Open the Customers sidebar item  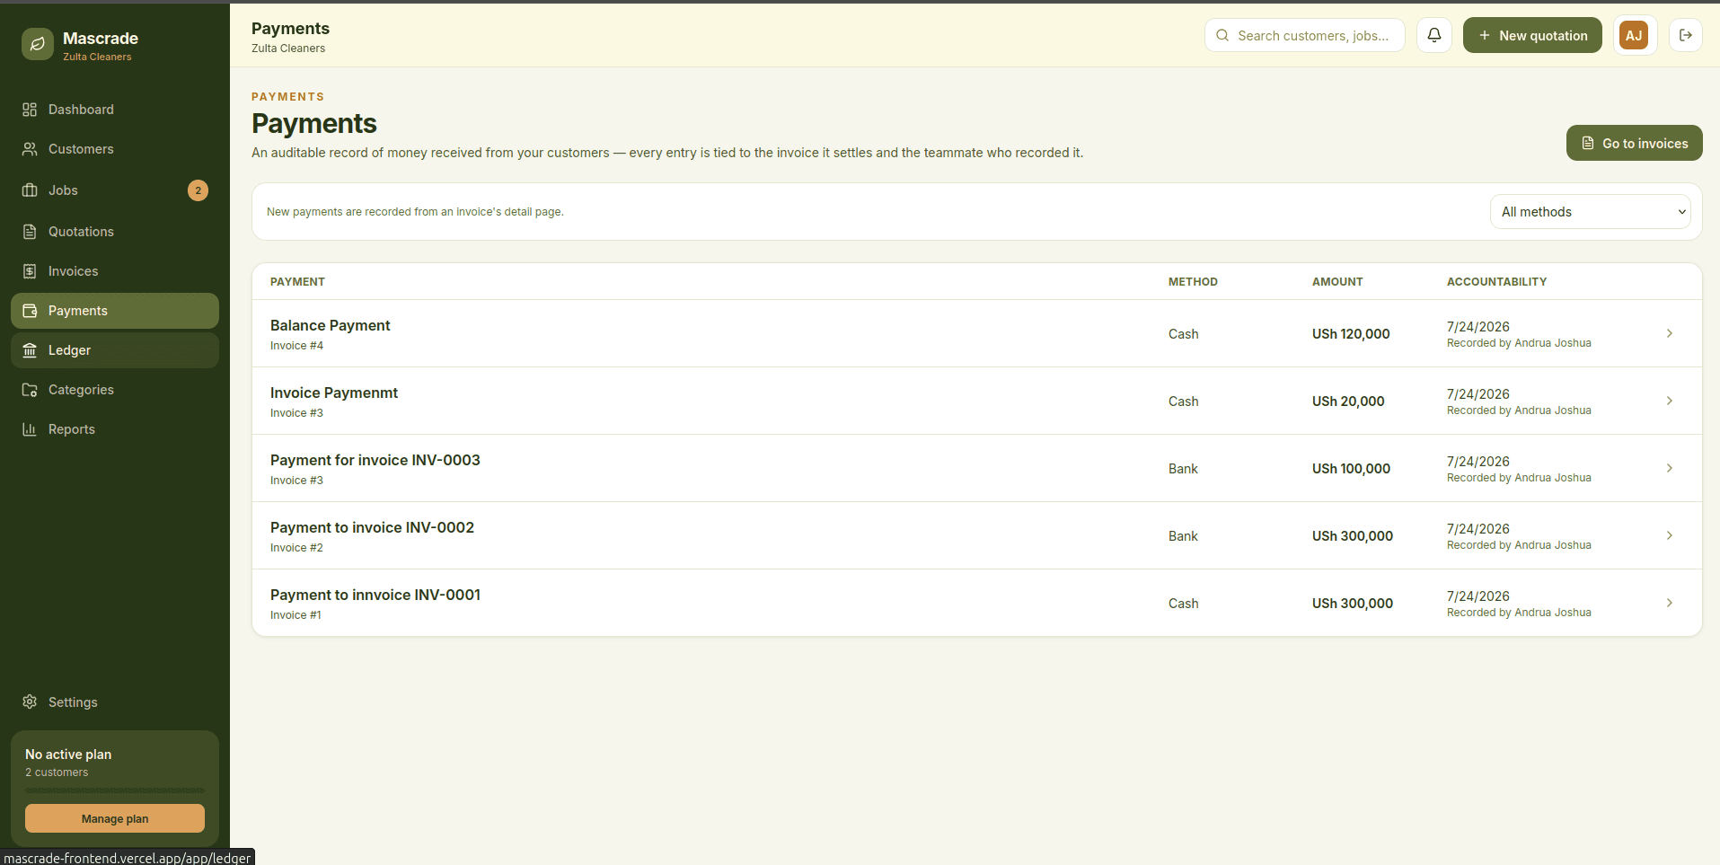(115, 149)
